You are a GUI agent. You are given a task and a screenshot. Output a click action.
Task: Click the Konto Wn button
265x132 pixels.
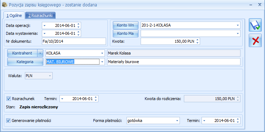coord(125,25)
